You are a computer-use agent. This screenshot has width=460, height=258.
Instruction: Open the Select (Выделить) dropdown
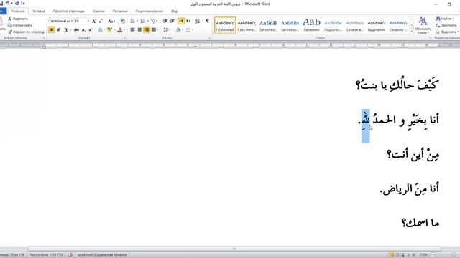pos(446,32)
